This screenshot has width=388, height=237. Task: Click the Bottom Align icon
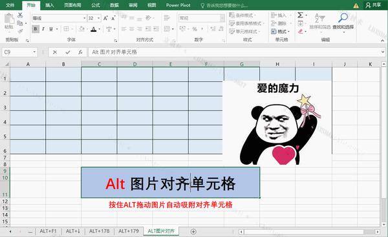pyautogui.click(x=140, y=18)
